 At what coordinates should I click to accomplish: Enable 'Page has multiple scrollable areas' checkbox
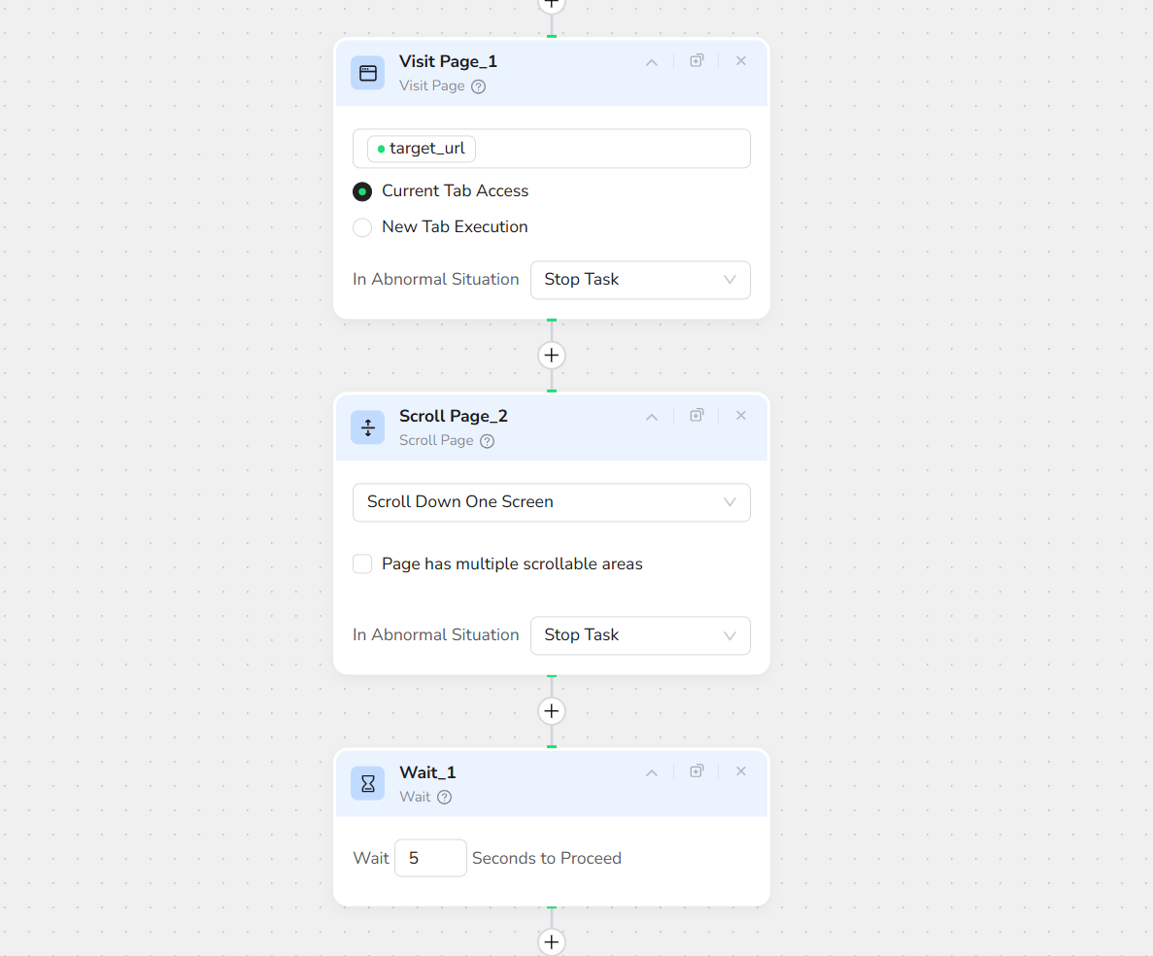(362, 564)
